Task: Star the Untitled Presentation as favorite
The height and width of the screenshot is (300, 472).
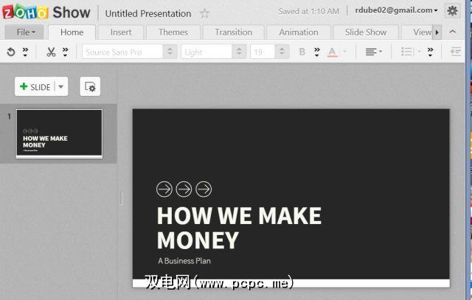Action: (x=205, y=13)
